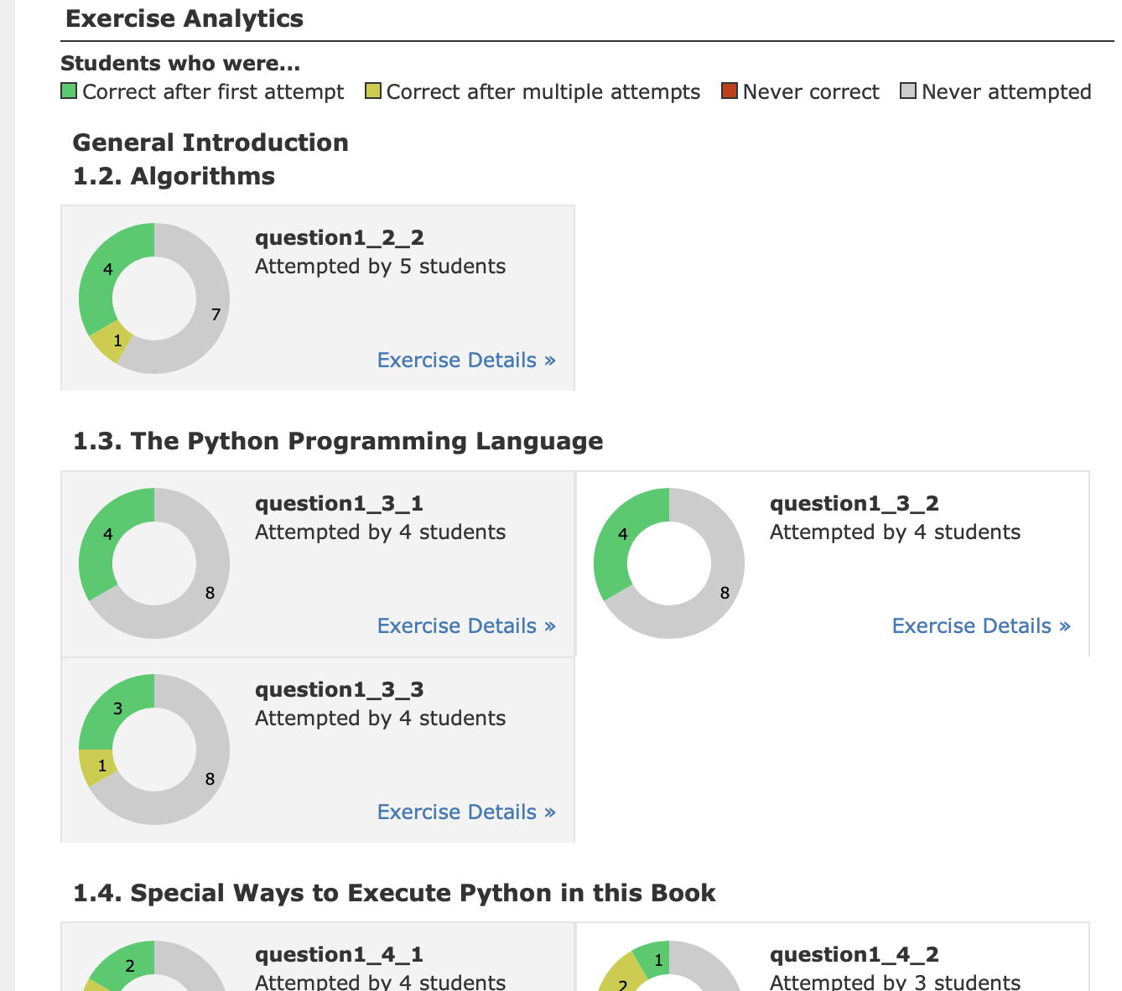Open Exercise Details for question1_3_1
Screen dimensions: 1122x991
(466, 625)
